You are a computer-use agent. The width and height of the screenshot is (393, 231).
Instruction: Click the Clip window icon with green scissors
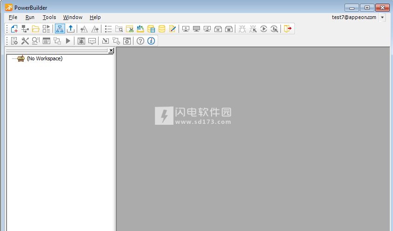[x=130, y=29]
